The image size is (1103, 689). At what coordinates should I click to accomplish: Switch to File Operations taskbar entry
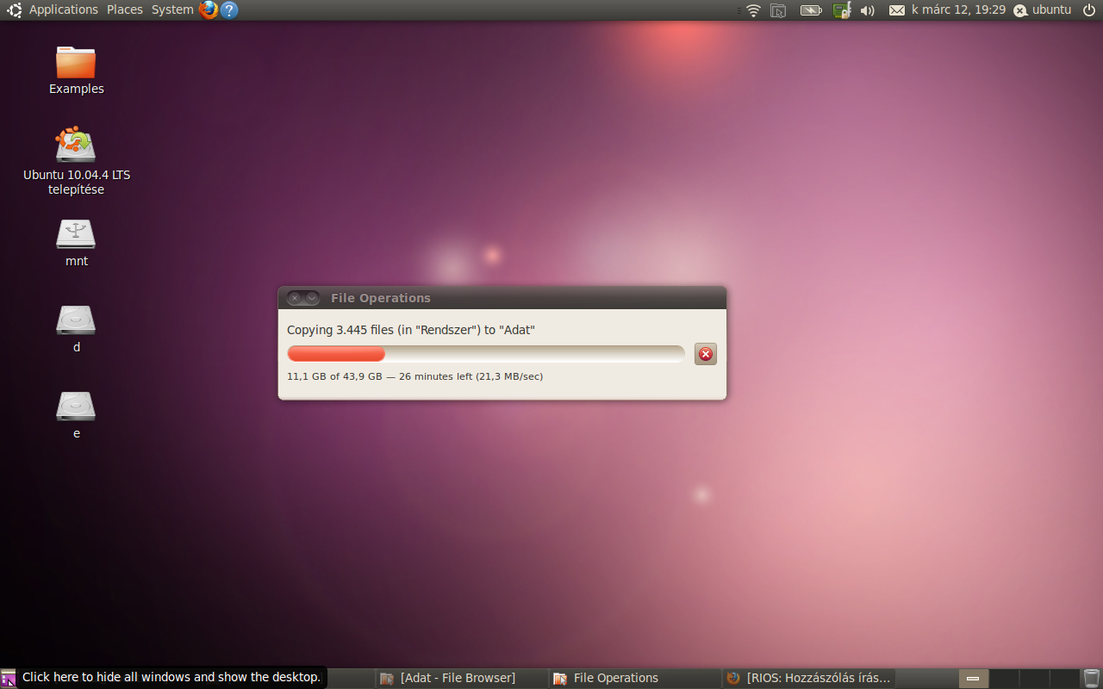[634, 678]
